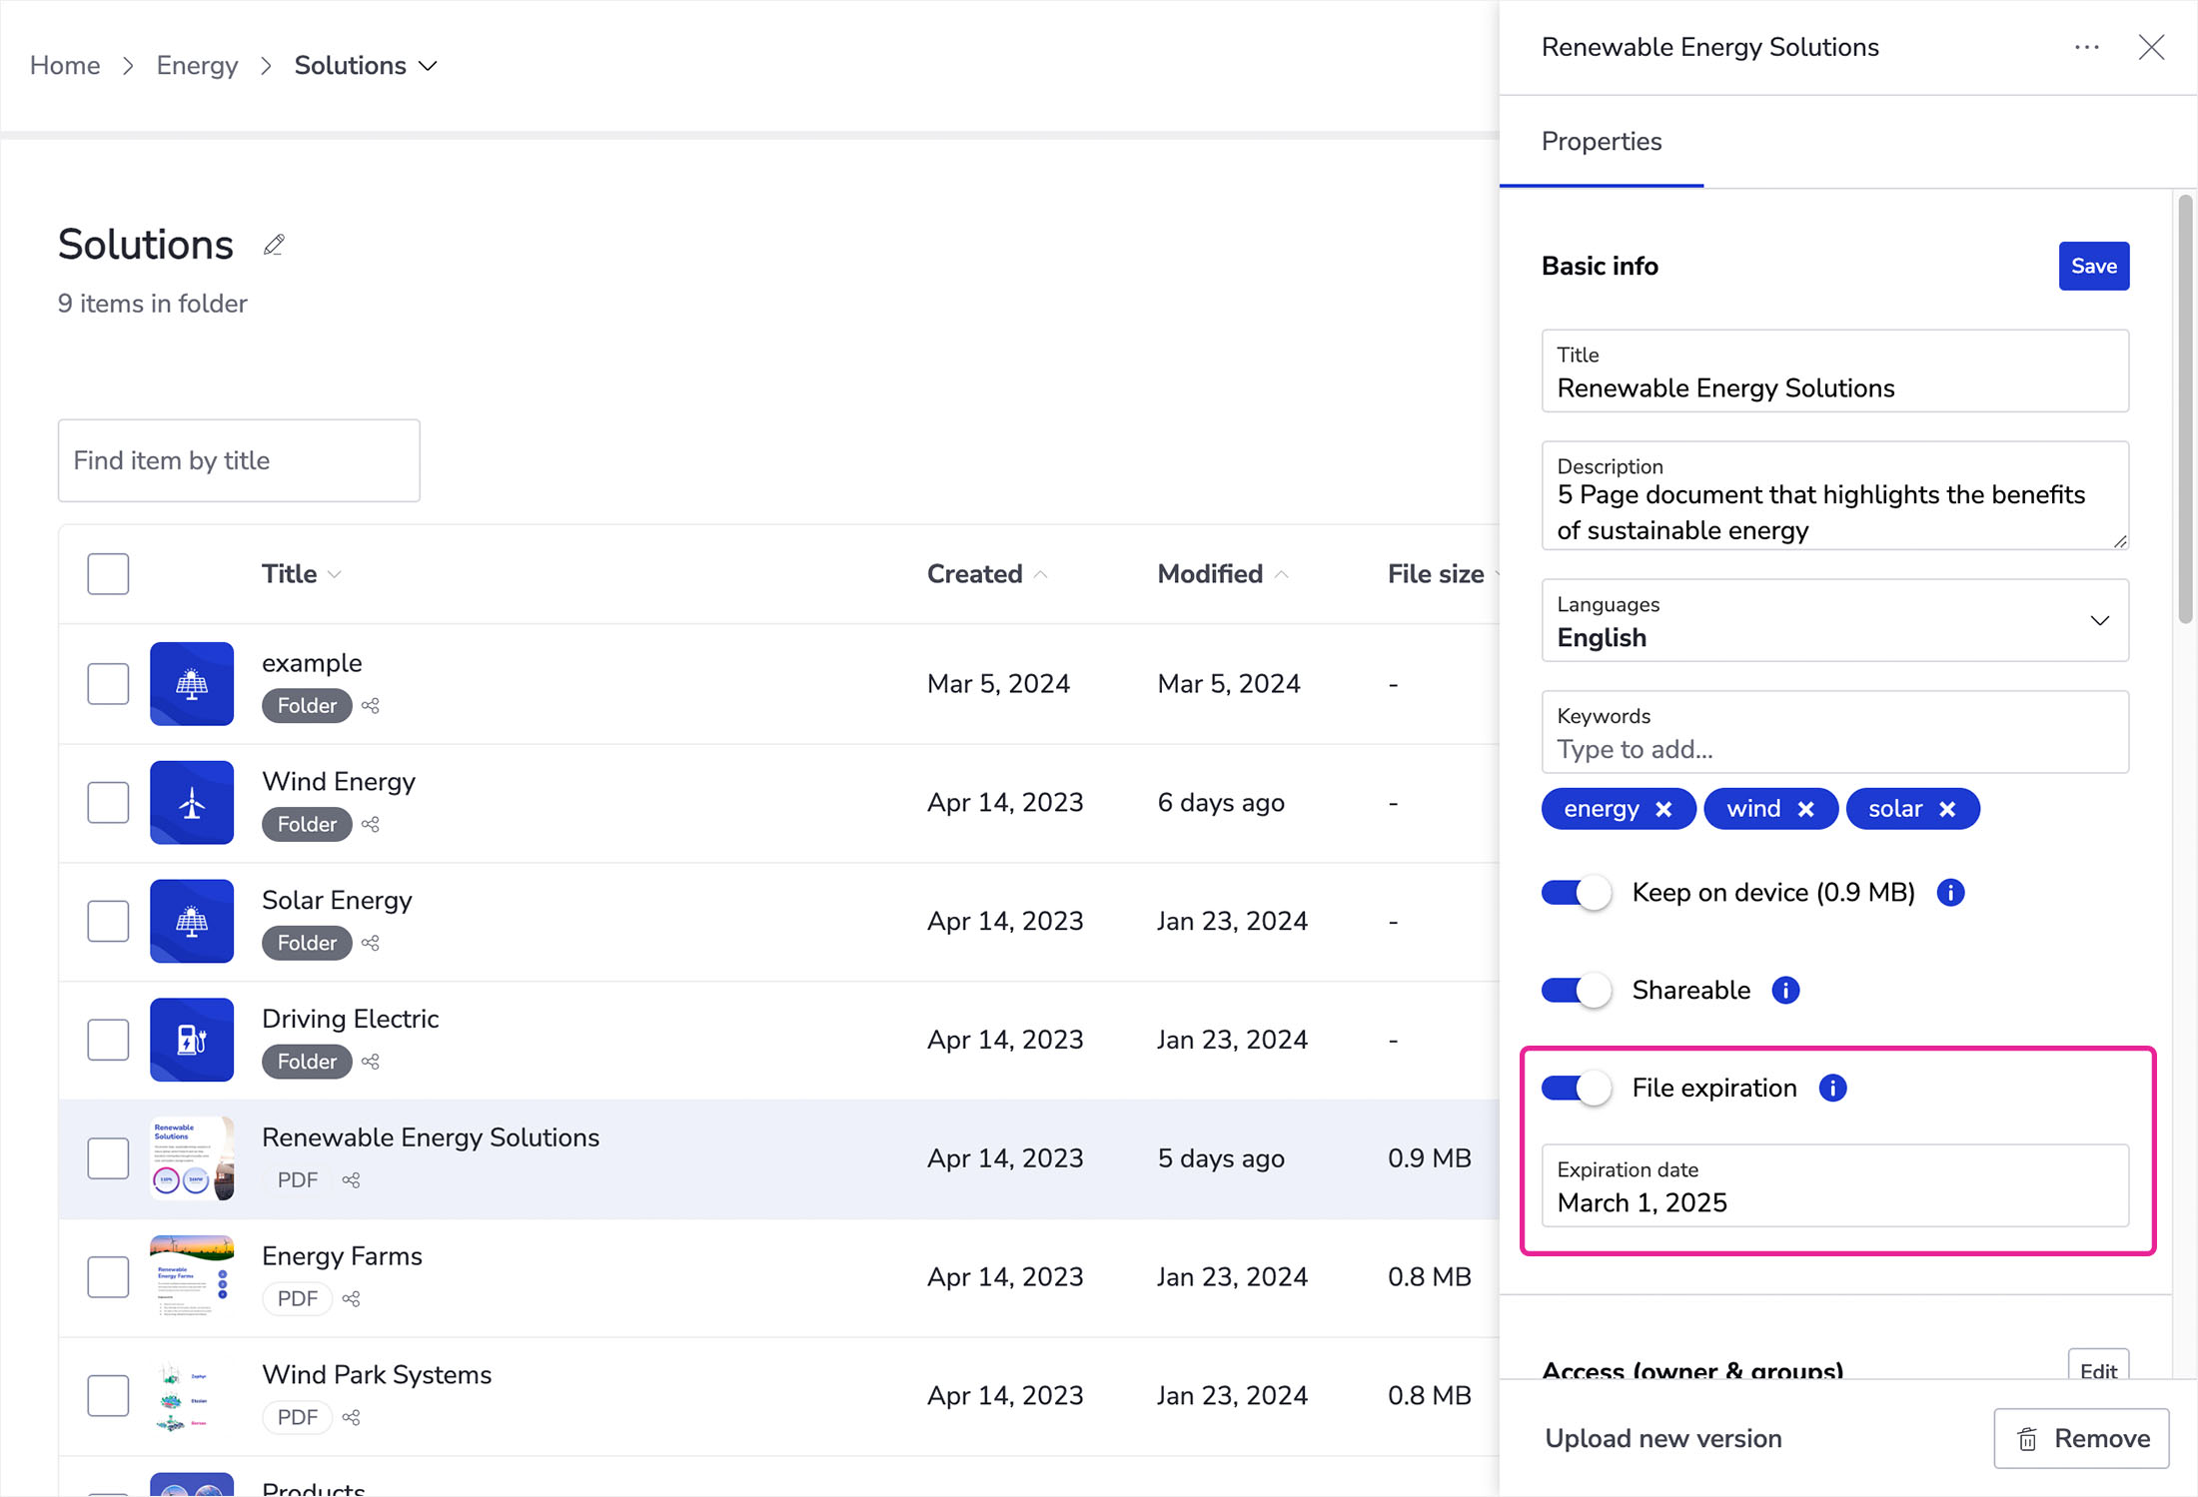Check the Energy Farms row checkbox
The image size is (2198, 1497).
tap(108, 1277)
